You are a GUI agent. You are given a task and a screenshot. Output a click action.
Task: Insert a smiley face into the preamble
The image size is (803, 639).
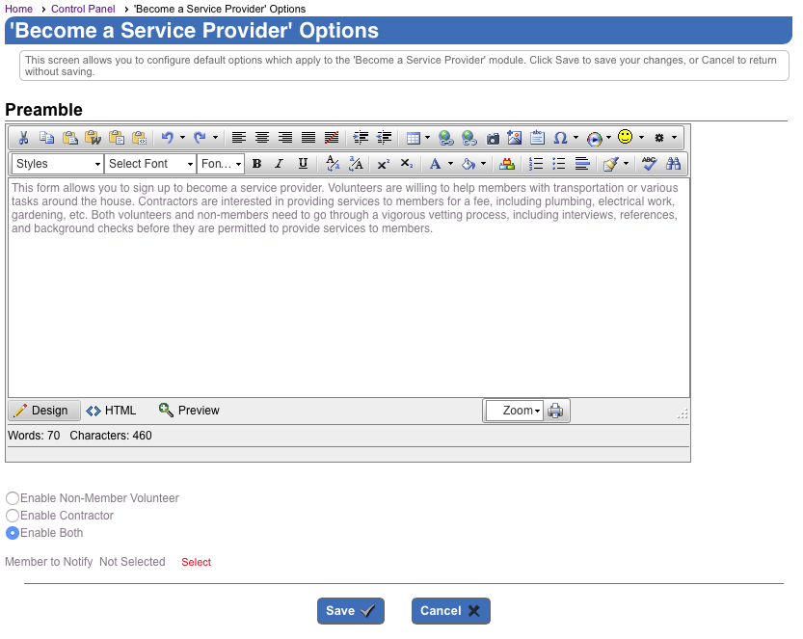tap(627, 137)
